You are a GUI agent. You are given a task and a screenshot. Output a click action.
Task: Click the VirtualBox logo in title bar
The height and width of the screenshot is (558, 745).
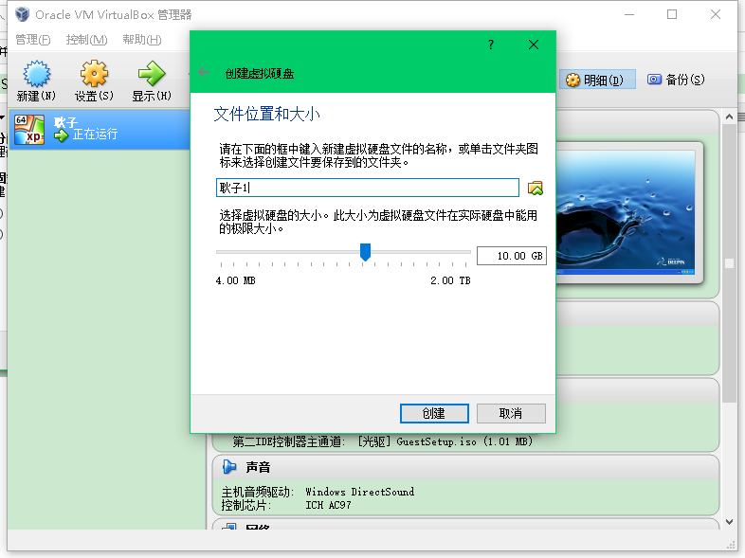click(x=22, y=14)
